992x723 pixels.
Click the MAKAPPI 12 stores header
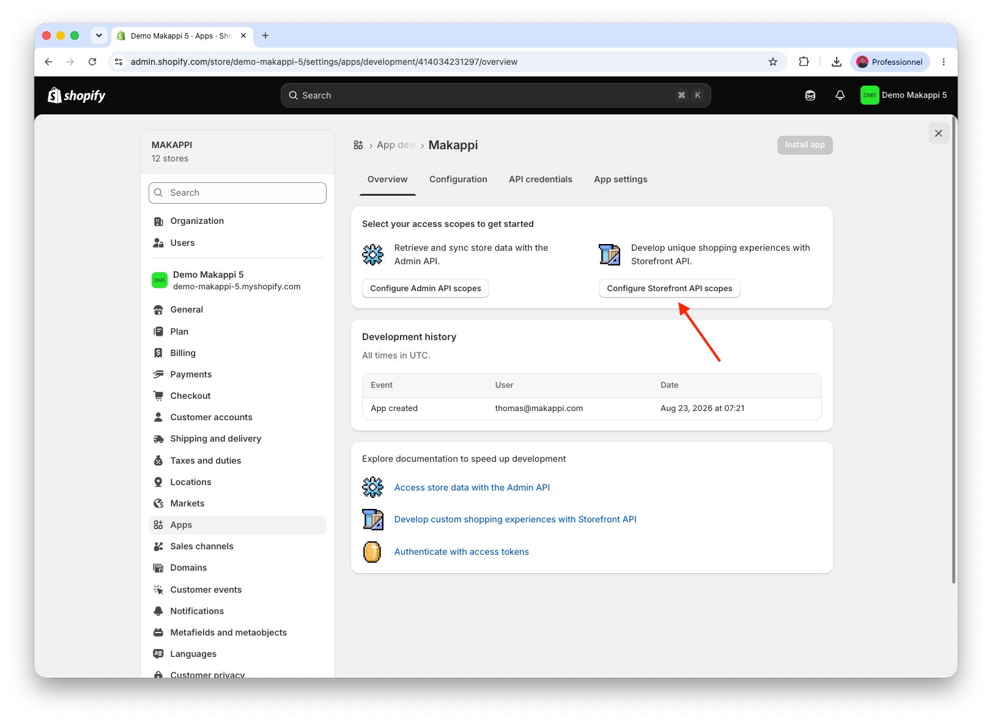(x=237, y=152)
